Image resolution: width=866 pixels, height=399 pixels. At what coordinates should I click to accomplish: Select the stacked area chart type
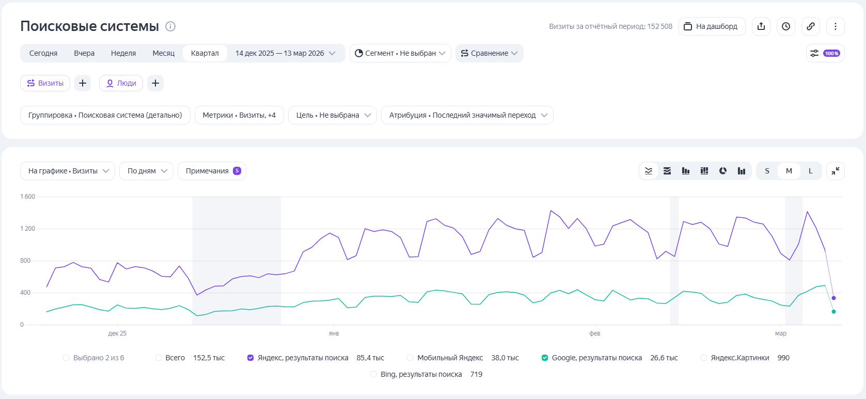[x=667, y=171]
